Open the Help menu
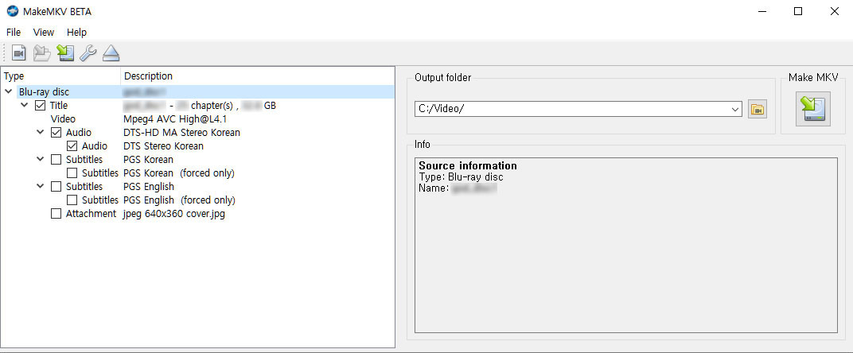The width and height of the screenshot is (853, 353). [x=76, y=32]
